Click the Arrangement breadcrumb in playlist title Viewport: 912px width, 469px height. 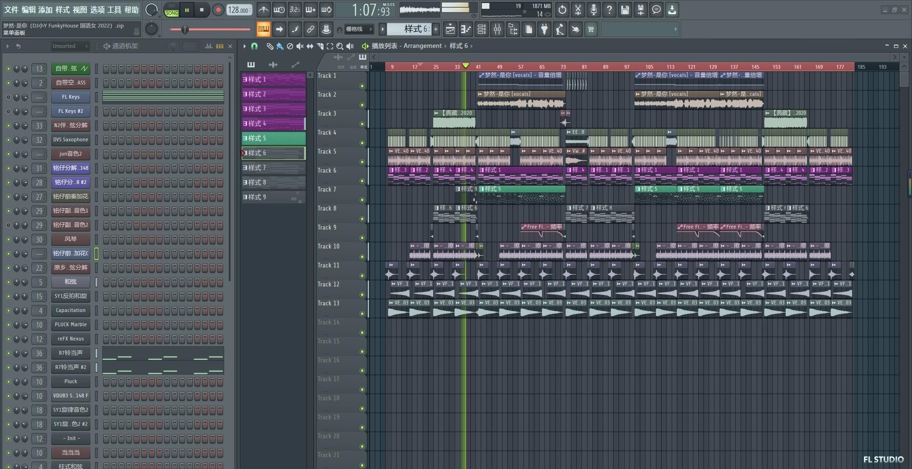pos(423,46)
